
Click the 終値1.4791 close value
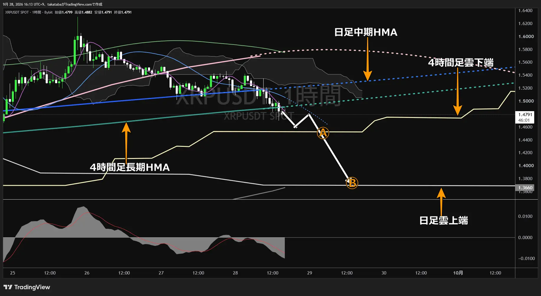(123, 12)
